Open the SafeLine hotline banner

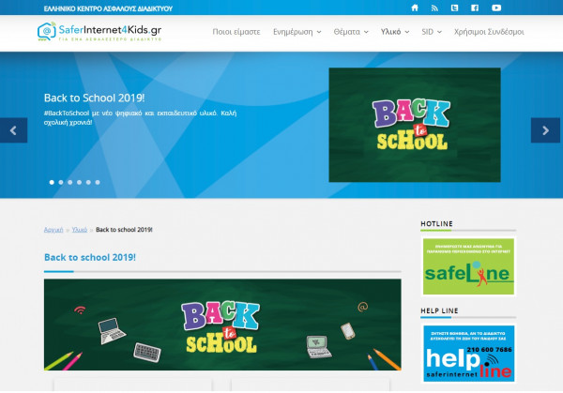point(468,267)
